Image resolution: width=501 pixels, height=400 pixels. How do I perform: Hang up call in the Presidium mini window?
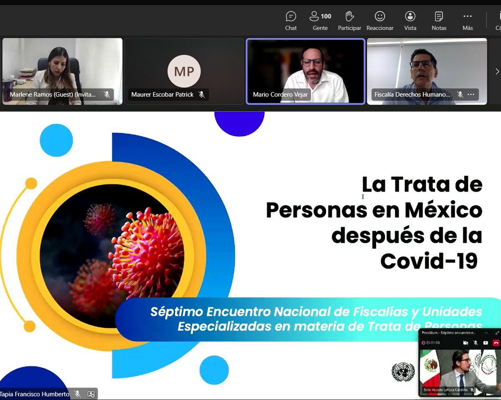[x=496, y=343]
